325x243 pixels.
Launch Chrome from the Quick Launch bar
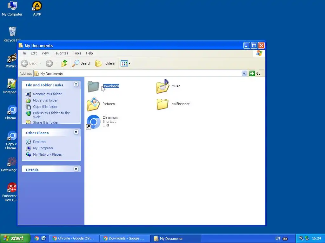37,238
